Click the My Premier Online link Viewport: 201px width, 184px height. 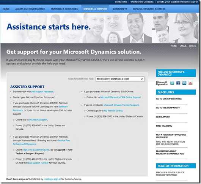[x=113, y=111]
